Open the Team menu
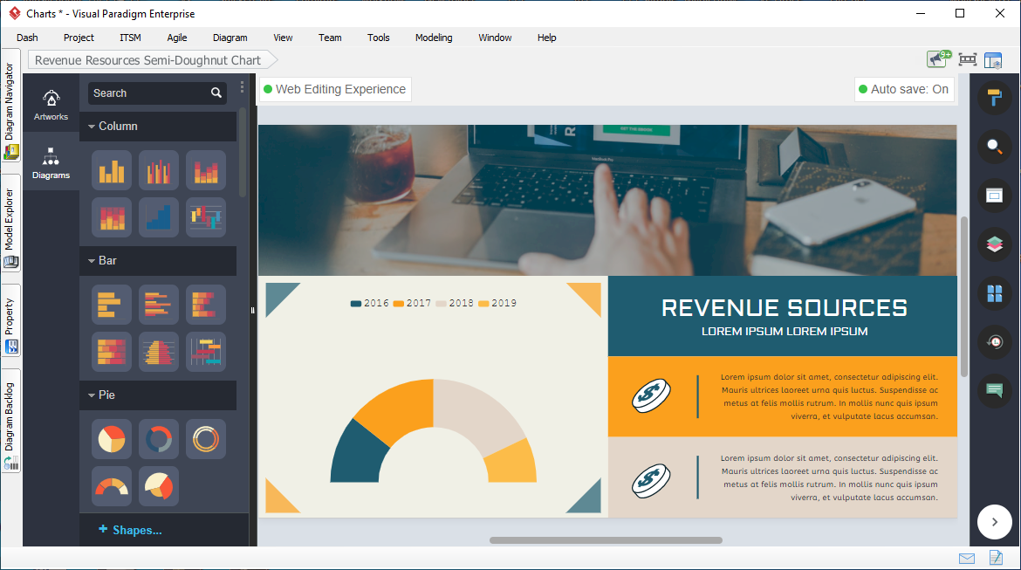The height and width of the screenshot is (570, 1021). [330, 38]
